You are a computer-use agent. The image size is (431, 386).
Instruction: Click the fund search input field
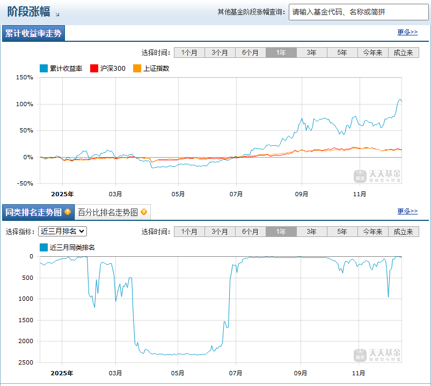pyautogui.click(x=357, y=11)
